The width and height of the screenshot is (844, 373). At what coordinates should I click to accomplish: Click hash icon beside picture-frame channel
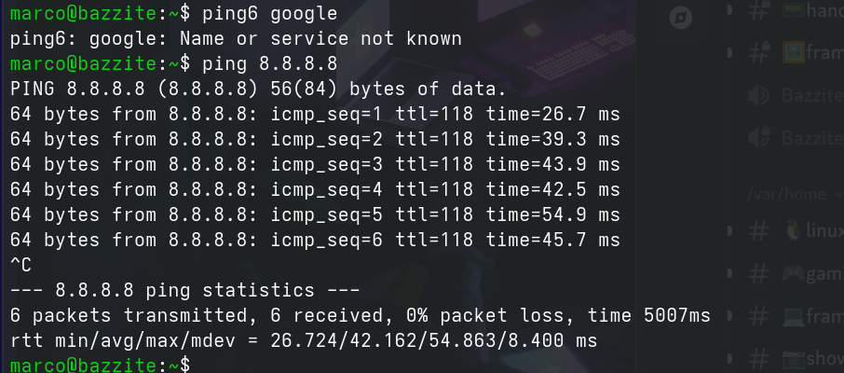pos(759,51)
